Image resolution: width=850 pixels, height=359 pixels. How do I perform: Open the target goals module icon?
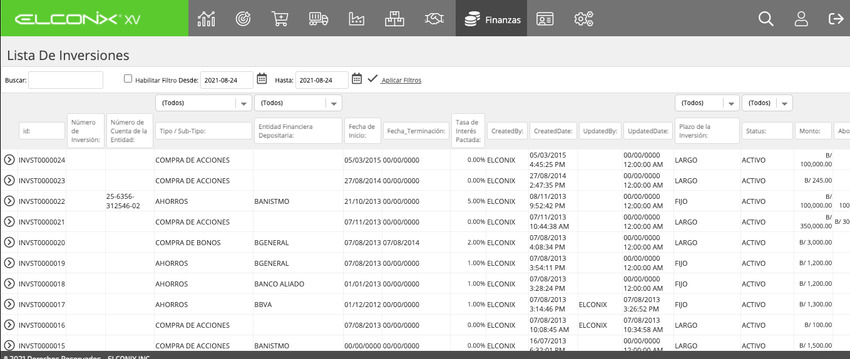pyautogui.click(x=243, y=19)
